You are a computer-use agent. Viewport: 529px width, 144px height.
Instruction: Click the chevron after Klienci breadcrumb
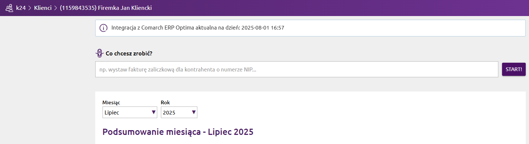(56, 8)
